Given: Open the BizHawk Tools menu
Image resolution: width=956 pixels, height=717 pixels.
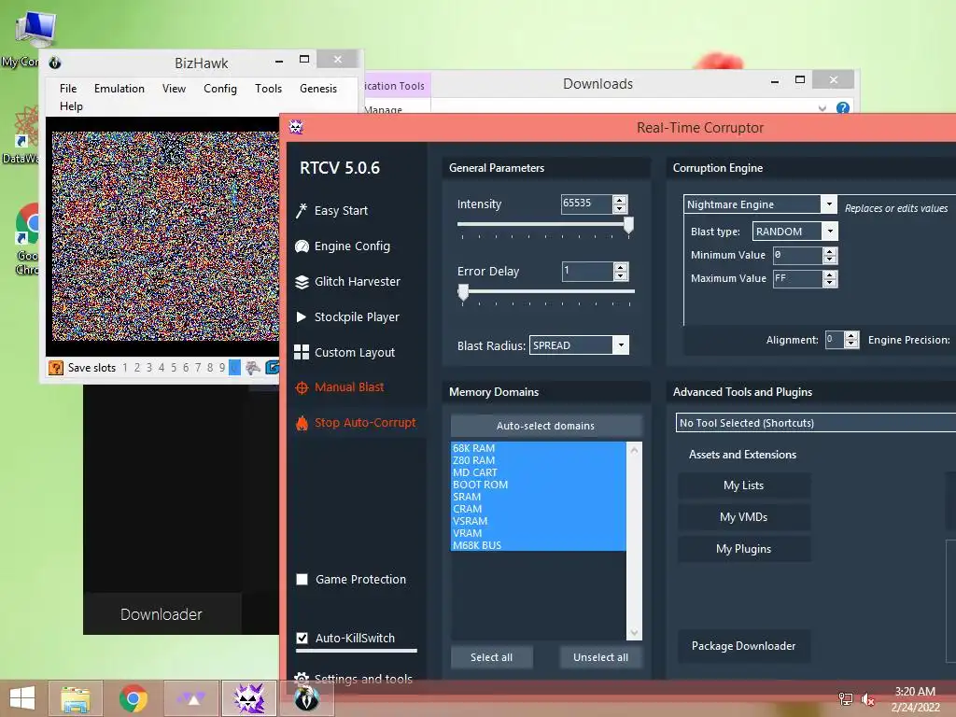Looking at the screenshot, I should (268, 89).
